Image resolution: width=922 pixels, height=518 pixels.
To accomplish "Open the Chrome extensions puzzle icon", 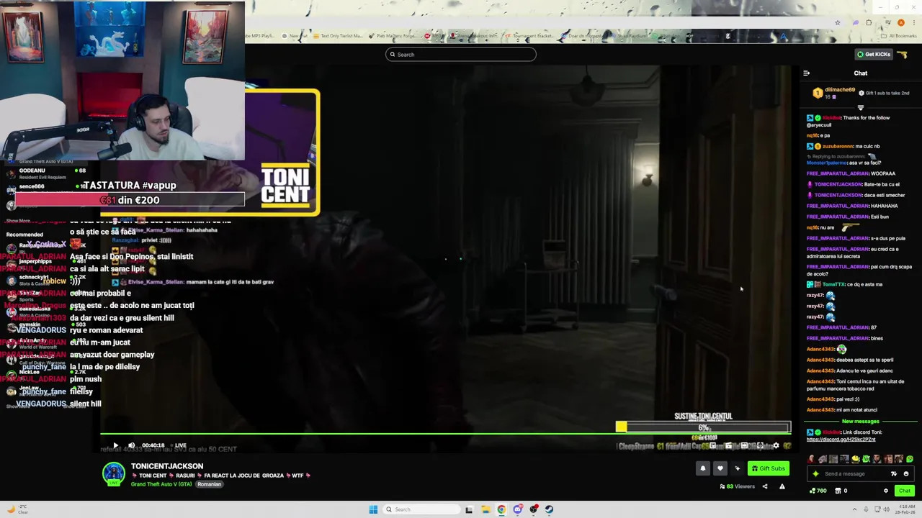I will (869, 22).
